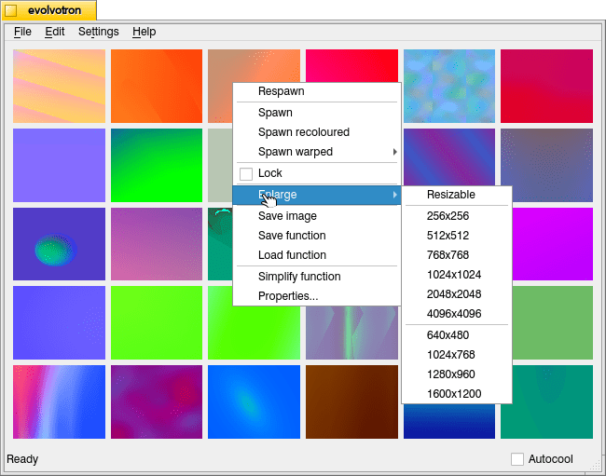Open Properties... dialog
606x476 pixels.
(317, 296)
